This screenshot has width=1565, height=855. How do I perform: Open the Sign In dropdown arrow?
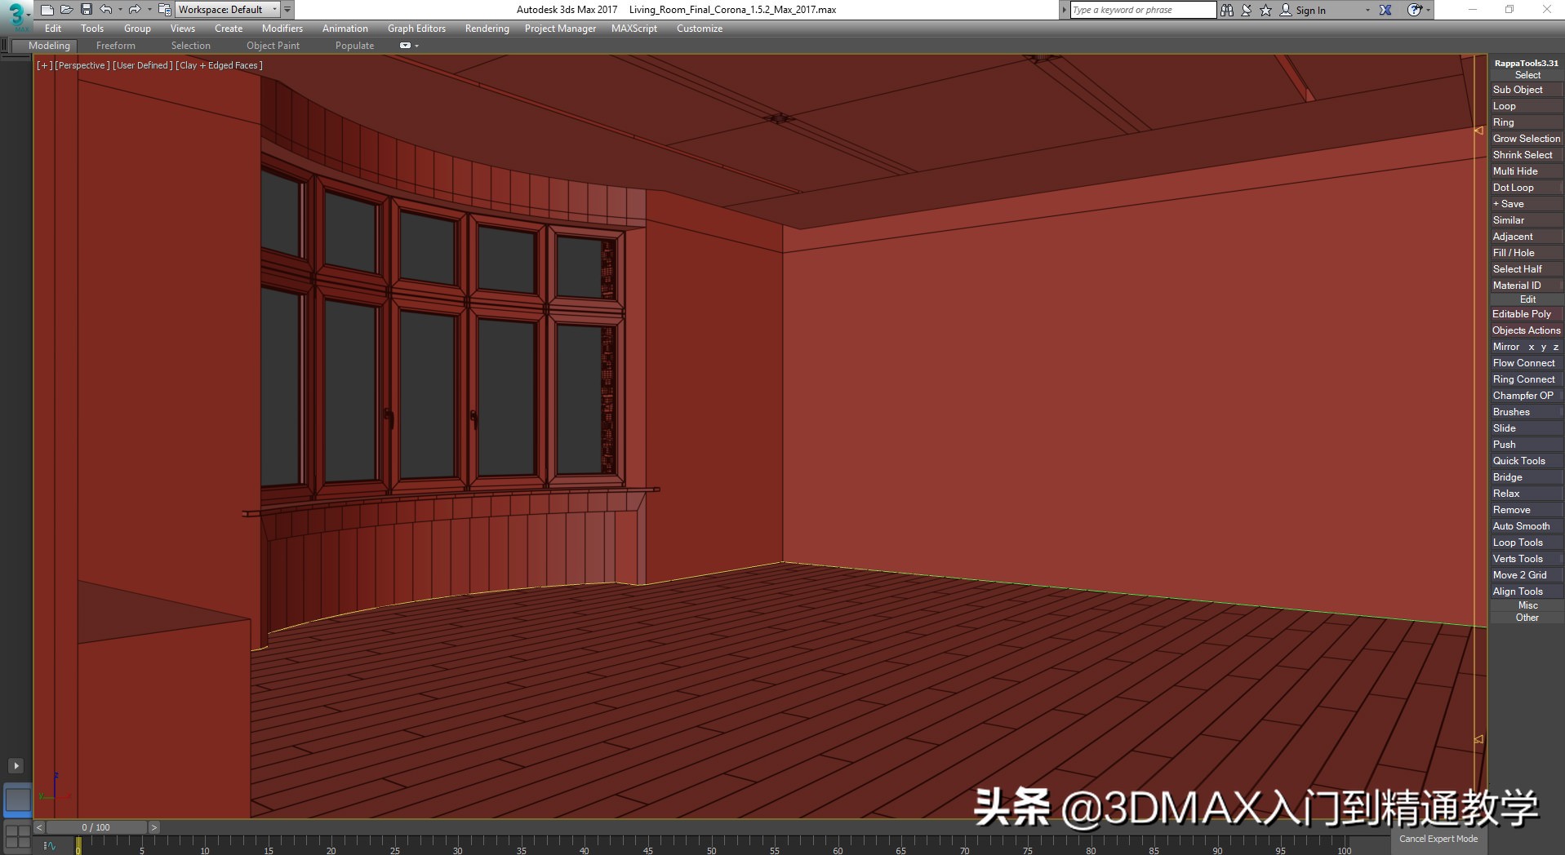click(x=1368, y=10)
